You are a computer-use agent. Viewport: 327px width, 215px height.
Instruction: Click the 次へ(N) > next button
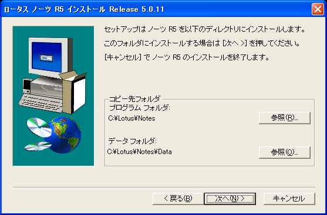point(230,199)
